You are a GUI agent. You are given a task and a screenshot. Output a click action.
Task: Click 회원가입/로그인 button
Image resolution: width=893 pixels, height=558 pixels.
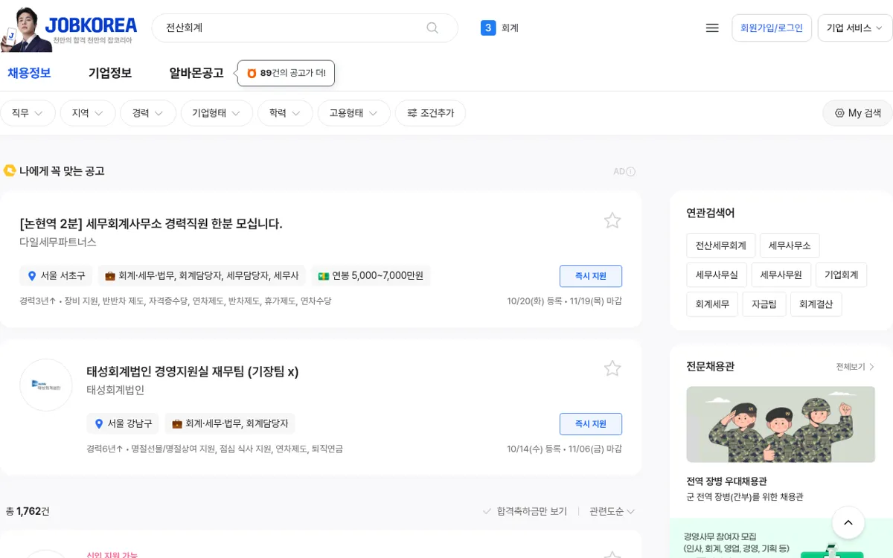(x=772, y=28)
